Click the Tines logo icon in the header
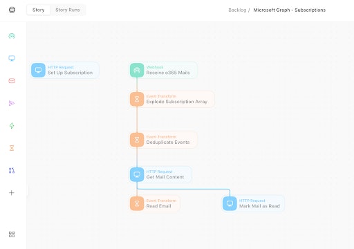 point(12,10)
